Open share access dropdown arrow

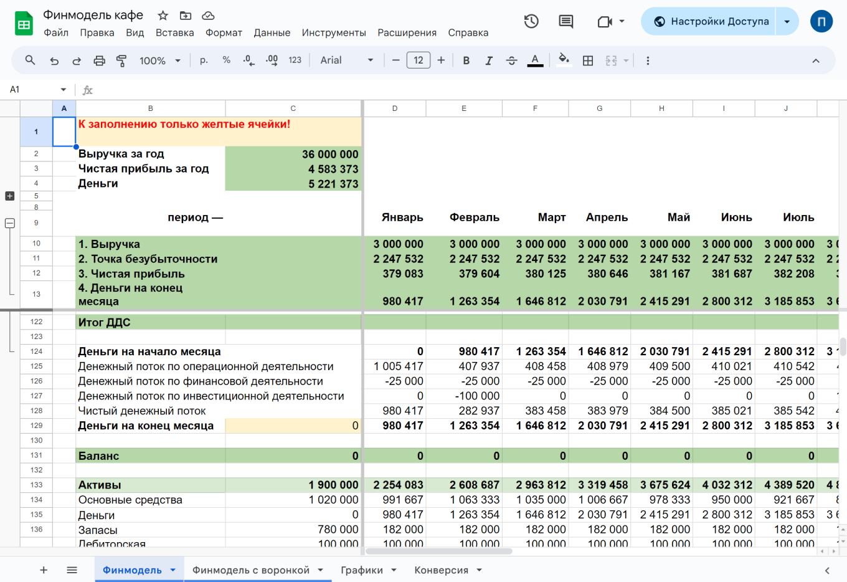[x=787, y=22]
